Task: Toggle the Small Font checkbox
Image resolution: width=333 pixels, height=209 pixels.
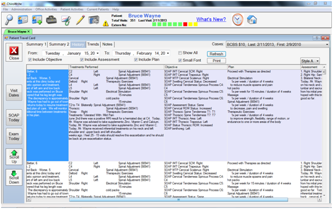Action: (x=180, y=60)
